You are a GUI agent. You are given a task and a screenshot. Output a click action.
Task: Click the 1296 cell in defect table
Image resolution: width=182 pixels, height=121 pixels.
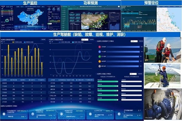click(14, 96)
